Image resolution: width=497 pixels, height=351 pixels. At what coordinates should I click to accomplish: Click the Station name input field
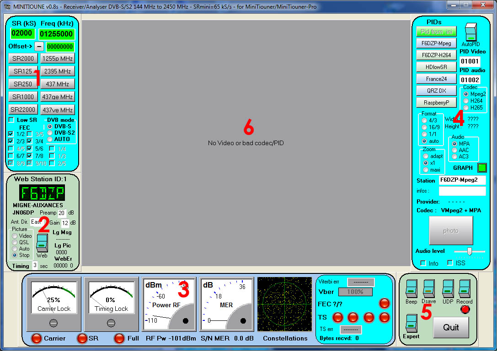coord(462,180)
